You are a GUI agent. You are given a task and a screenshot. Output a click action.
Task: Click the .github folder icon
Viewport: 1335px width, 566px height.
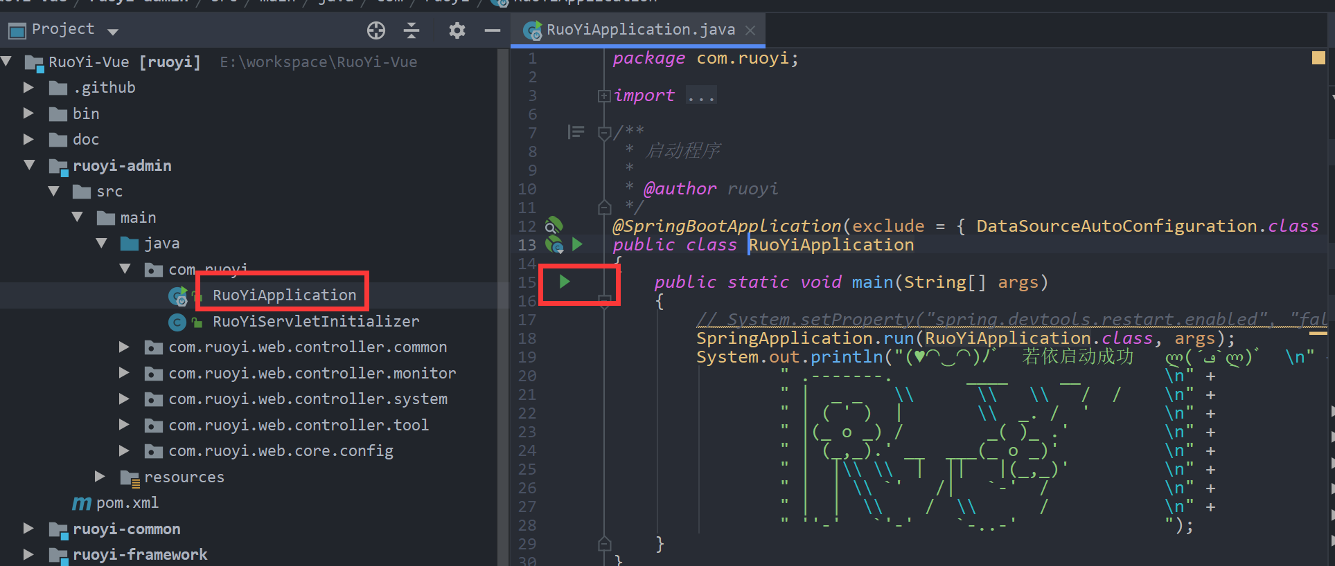(58, 88)
